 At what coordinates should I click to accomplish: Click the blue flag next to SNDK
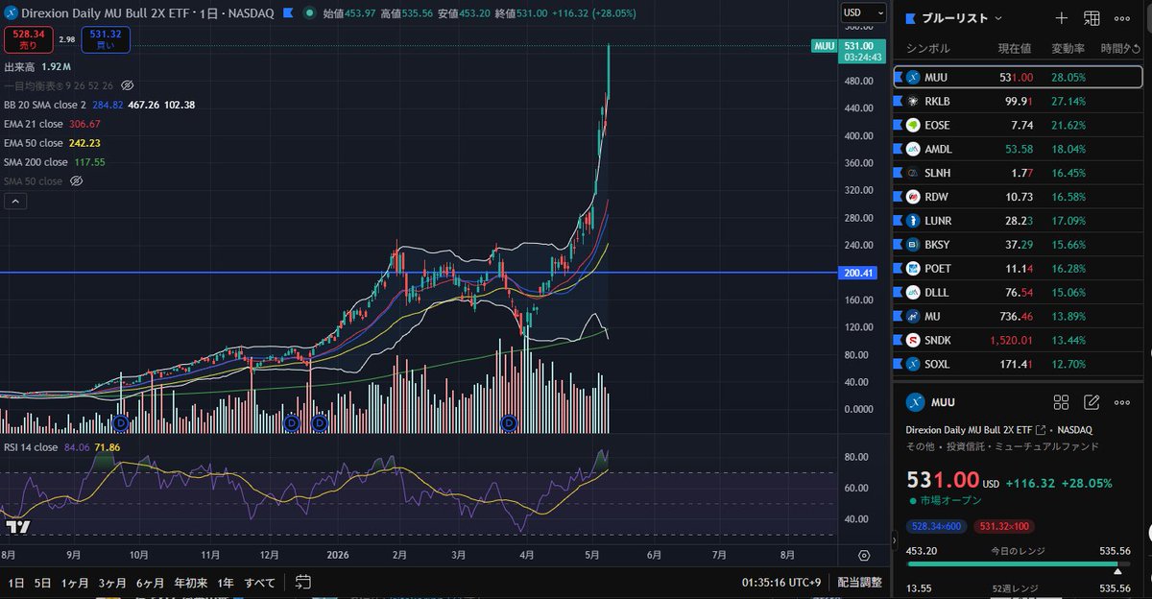click(899, 340)
